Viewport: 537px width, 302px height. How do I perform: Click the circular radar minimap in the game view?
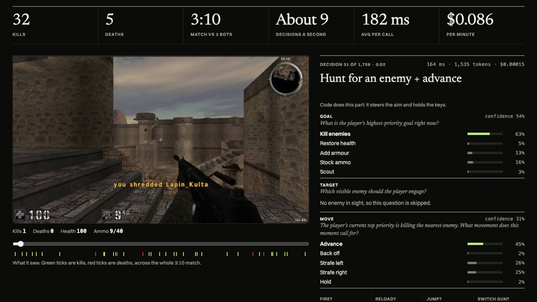[x=286, y=80]
